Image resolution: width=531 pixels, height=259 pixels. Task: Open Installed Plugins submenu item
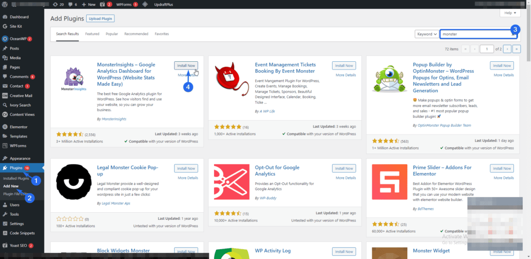[x=16, y=178]
